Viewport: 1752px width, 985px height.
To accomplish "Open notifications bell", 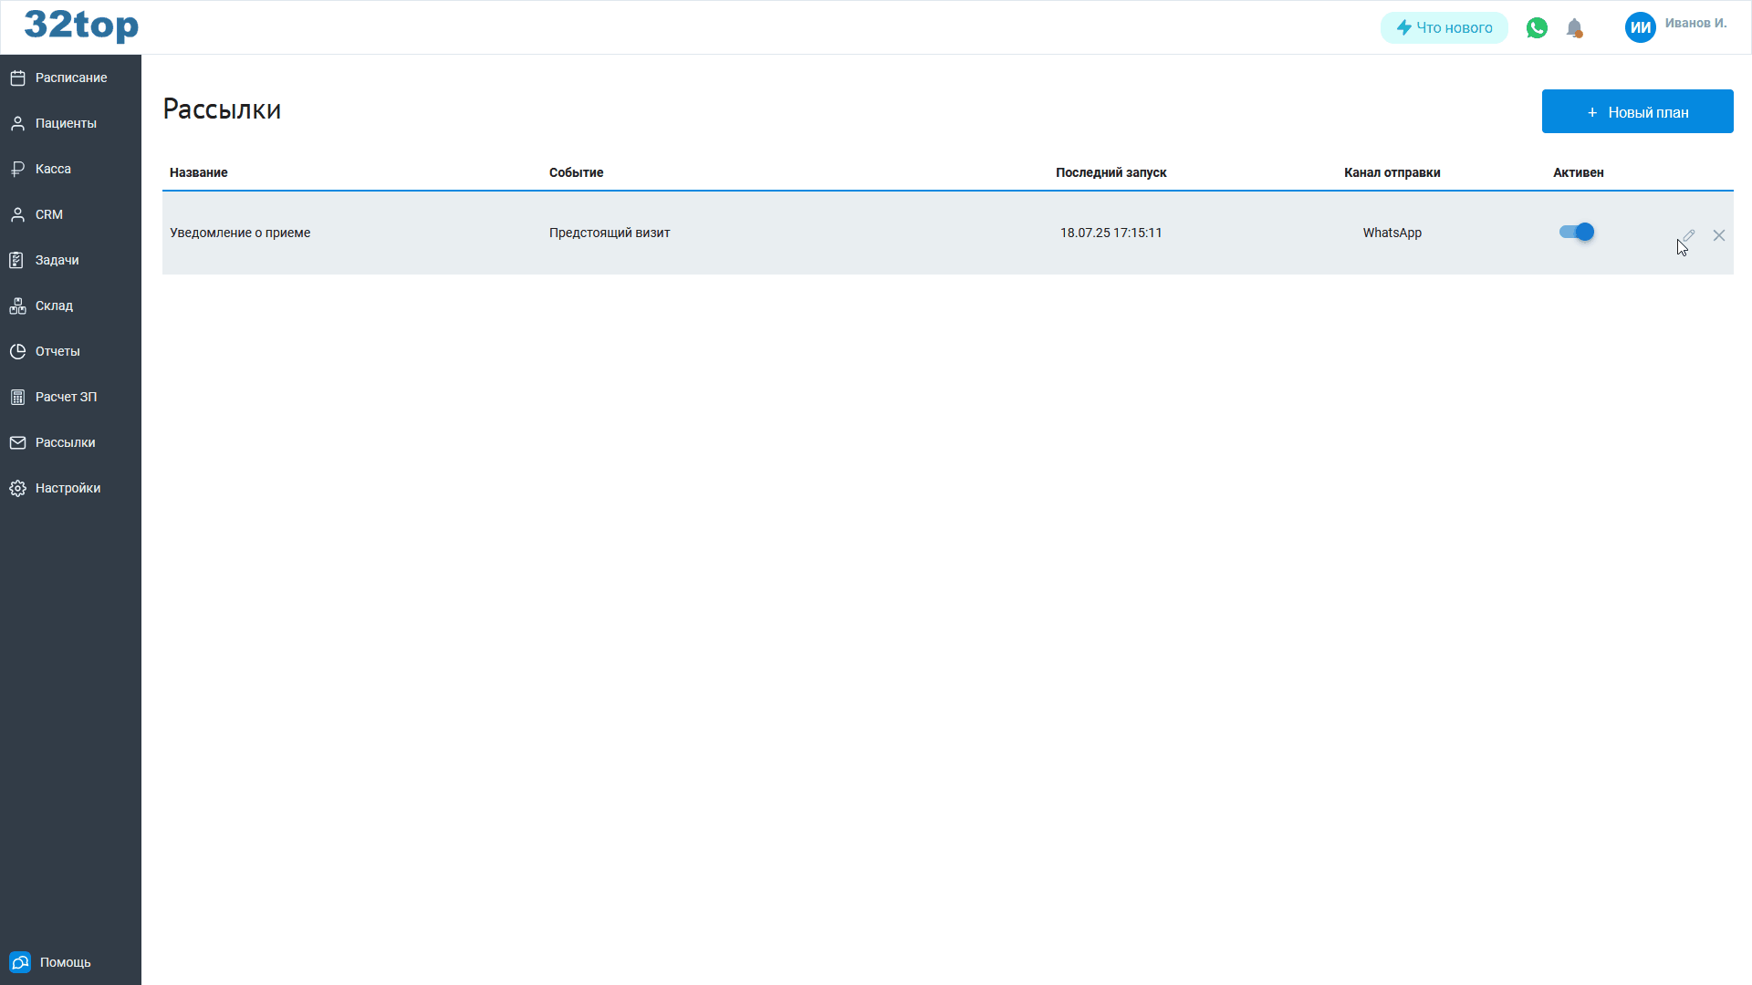I will [x=1574, y=28].
